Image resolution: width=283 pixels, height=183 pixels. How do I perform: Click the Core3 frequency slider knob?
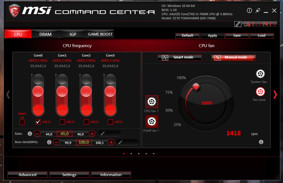(x=110, y=91)
